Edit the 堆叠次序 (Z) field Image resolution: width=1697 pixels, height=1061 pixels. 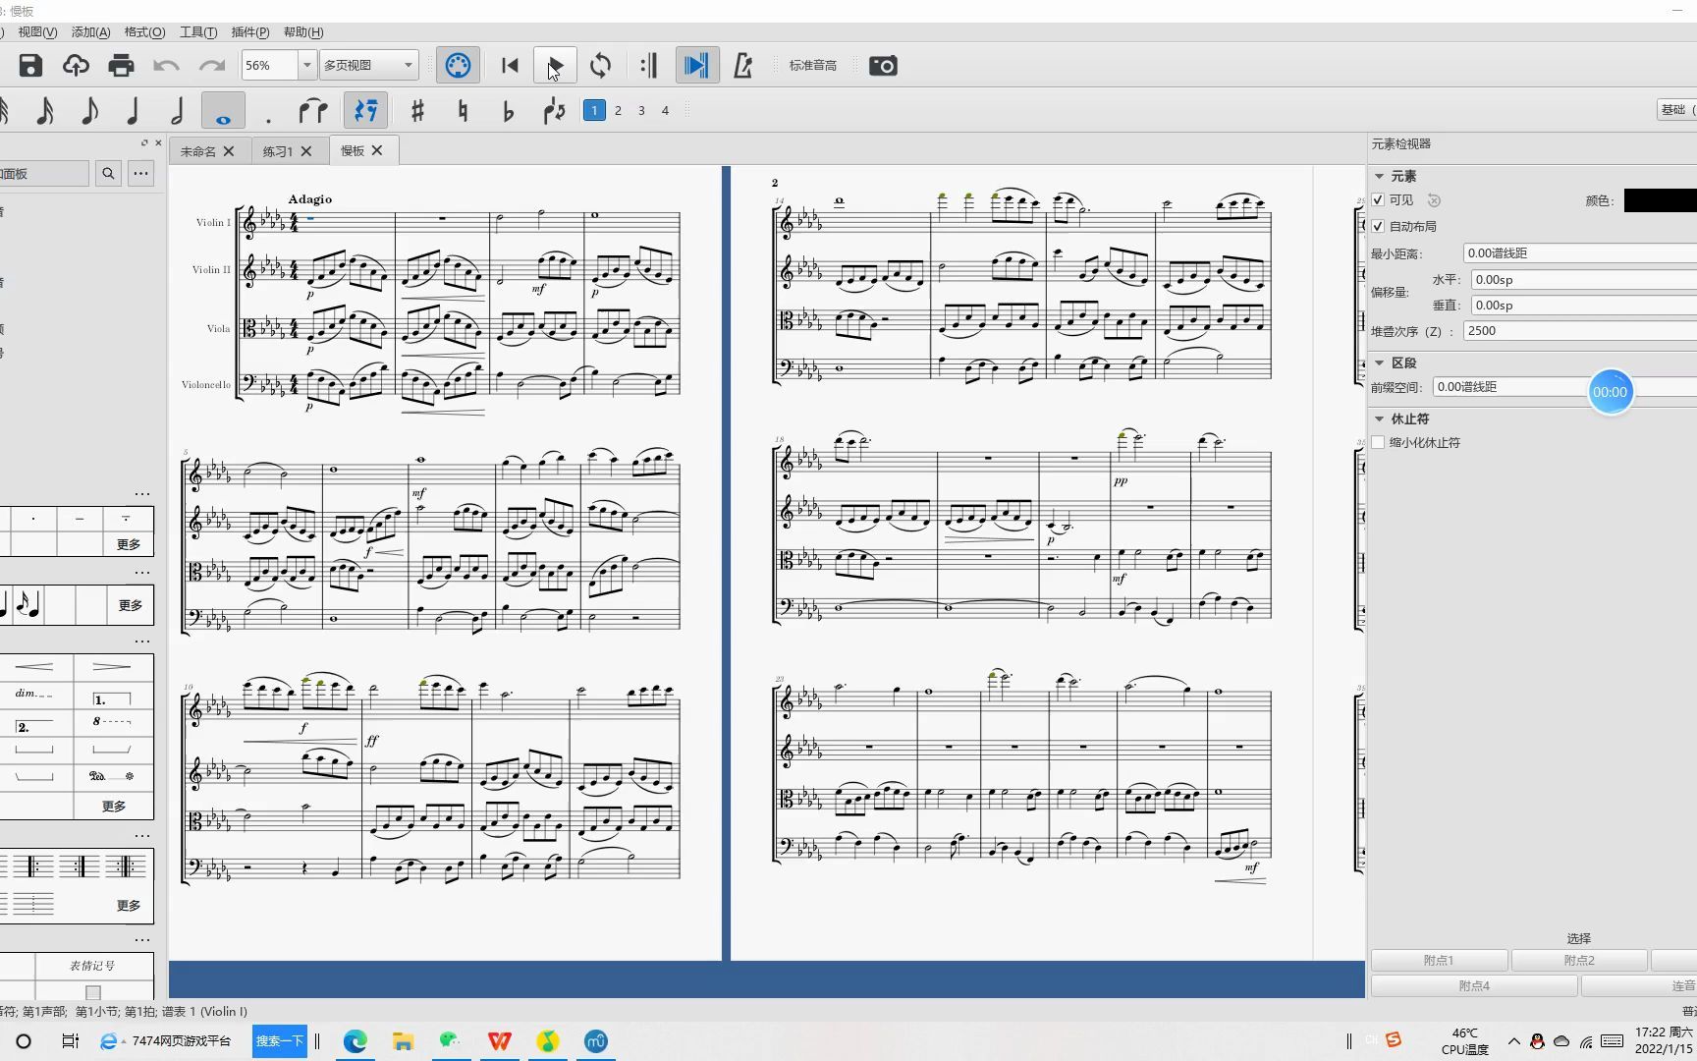point(1580,331)
